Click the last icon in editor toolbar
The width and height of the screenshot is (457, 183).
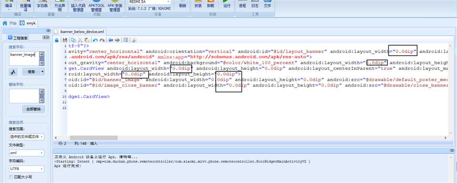pyautogui.click(x=134, y=40)
